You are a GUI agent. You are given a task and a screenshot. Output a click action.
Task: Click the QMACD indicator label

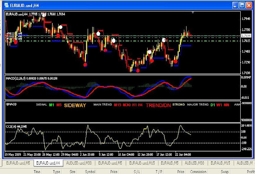tap(11, 104)
